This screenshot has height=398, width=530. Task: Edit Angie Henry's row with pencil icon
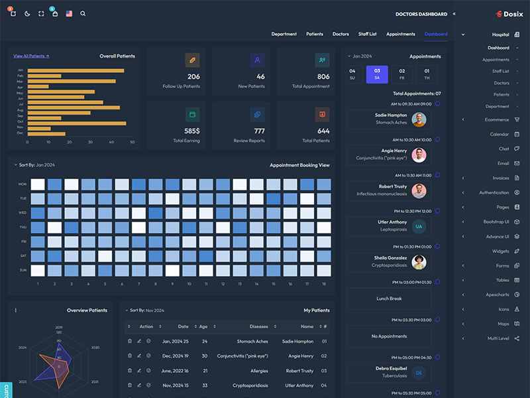click(x=139, y=356)
